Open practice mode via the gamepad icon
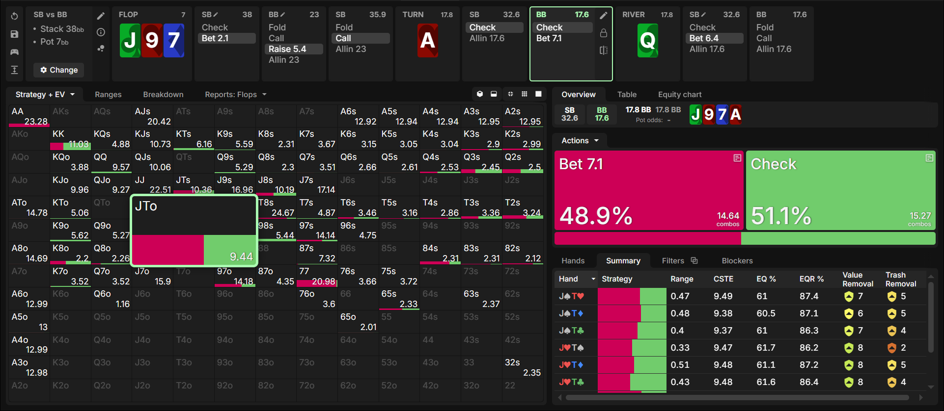Screen dimensions: 944x411 (15, 52)
